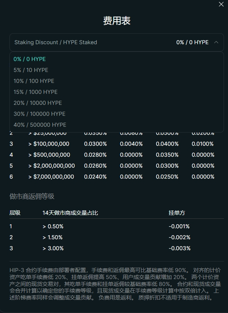Pick the 10% / 100 HYPE discount

pyautogui.click(x=34, y=81)
